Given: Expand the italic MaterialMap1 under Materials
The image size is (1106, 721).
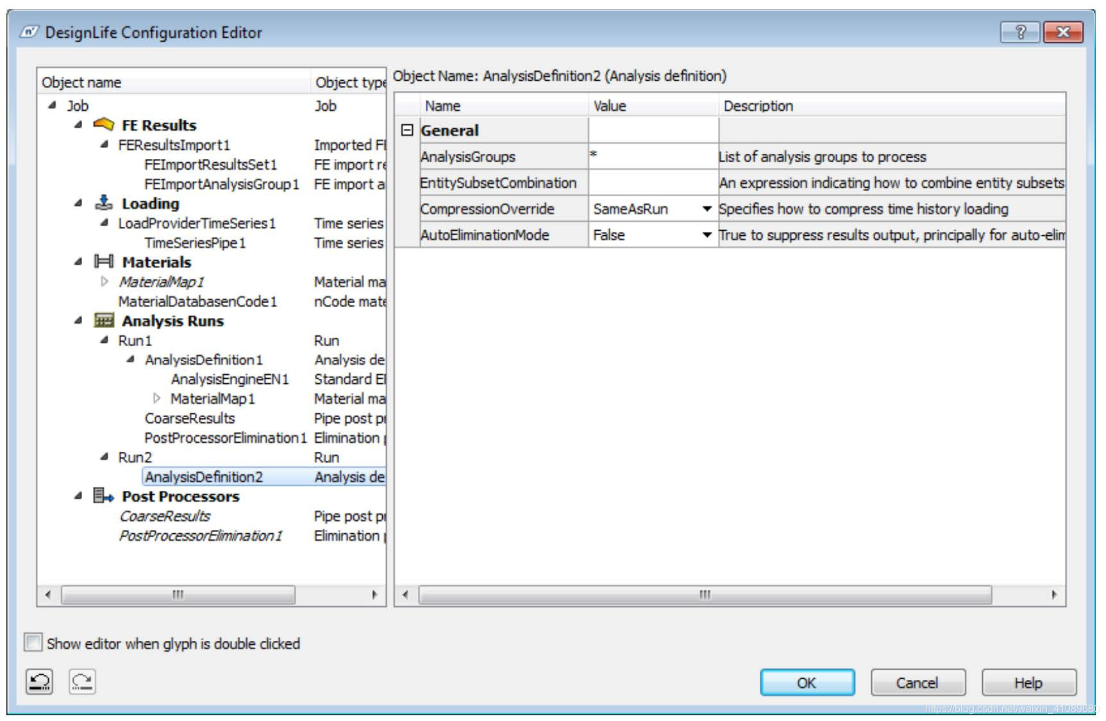Looking at the screenshot, I should (105, 281).
